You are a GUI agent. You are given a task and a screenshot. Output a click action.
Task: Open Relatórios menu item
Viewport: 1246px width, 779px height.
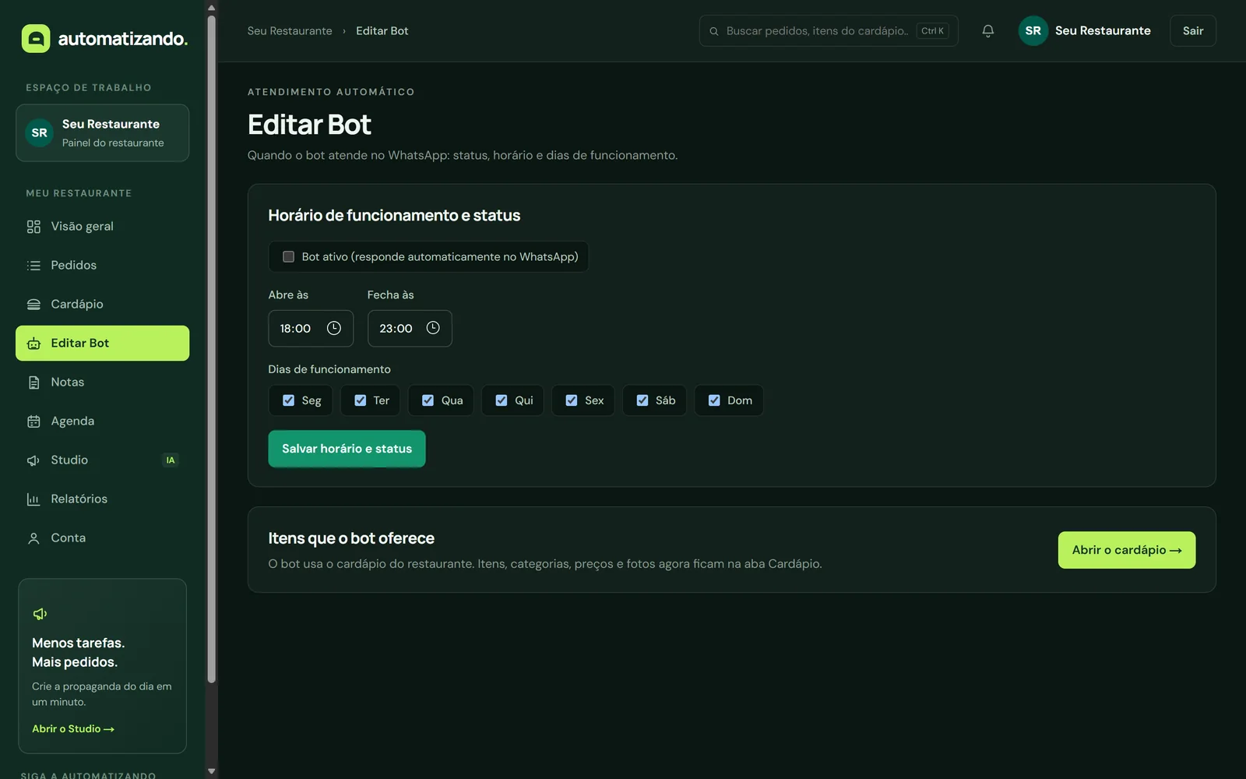(102, 499)
